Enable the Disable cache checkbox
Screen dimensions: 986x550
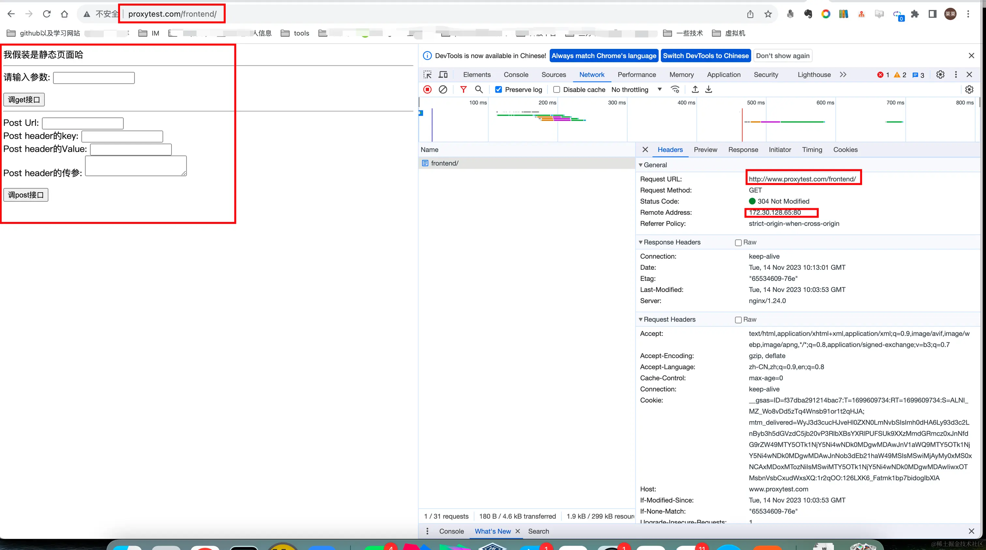tap(557, 90)
